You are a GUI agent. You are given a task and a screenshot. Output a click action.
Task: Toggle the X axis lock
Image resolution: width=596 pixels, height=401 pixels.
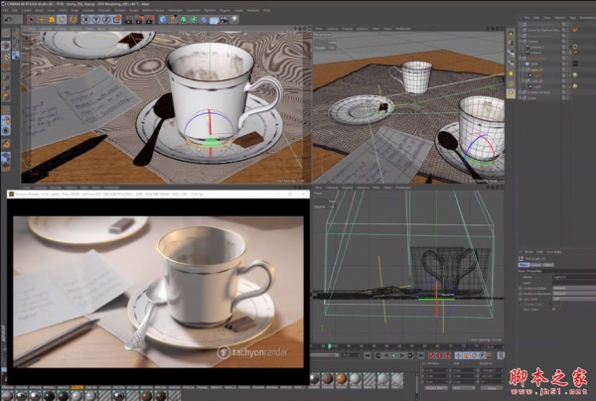click(x=86, y=19)
